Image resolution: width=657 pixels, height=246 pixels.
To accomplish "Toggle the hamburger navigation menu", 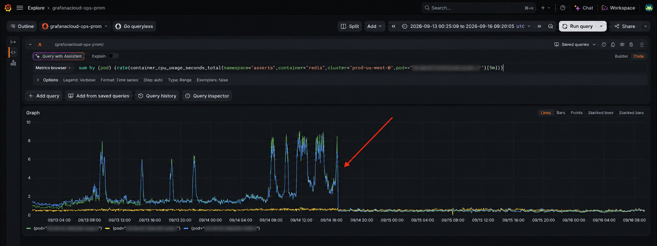I will click(20, 8).
